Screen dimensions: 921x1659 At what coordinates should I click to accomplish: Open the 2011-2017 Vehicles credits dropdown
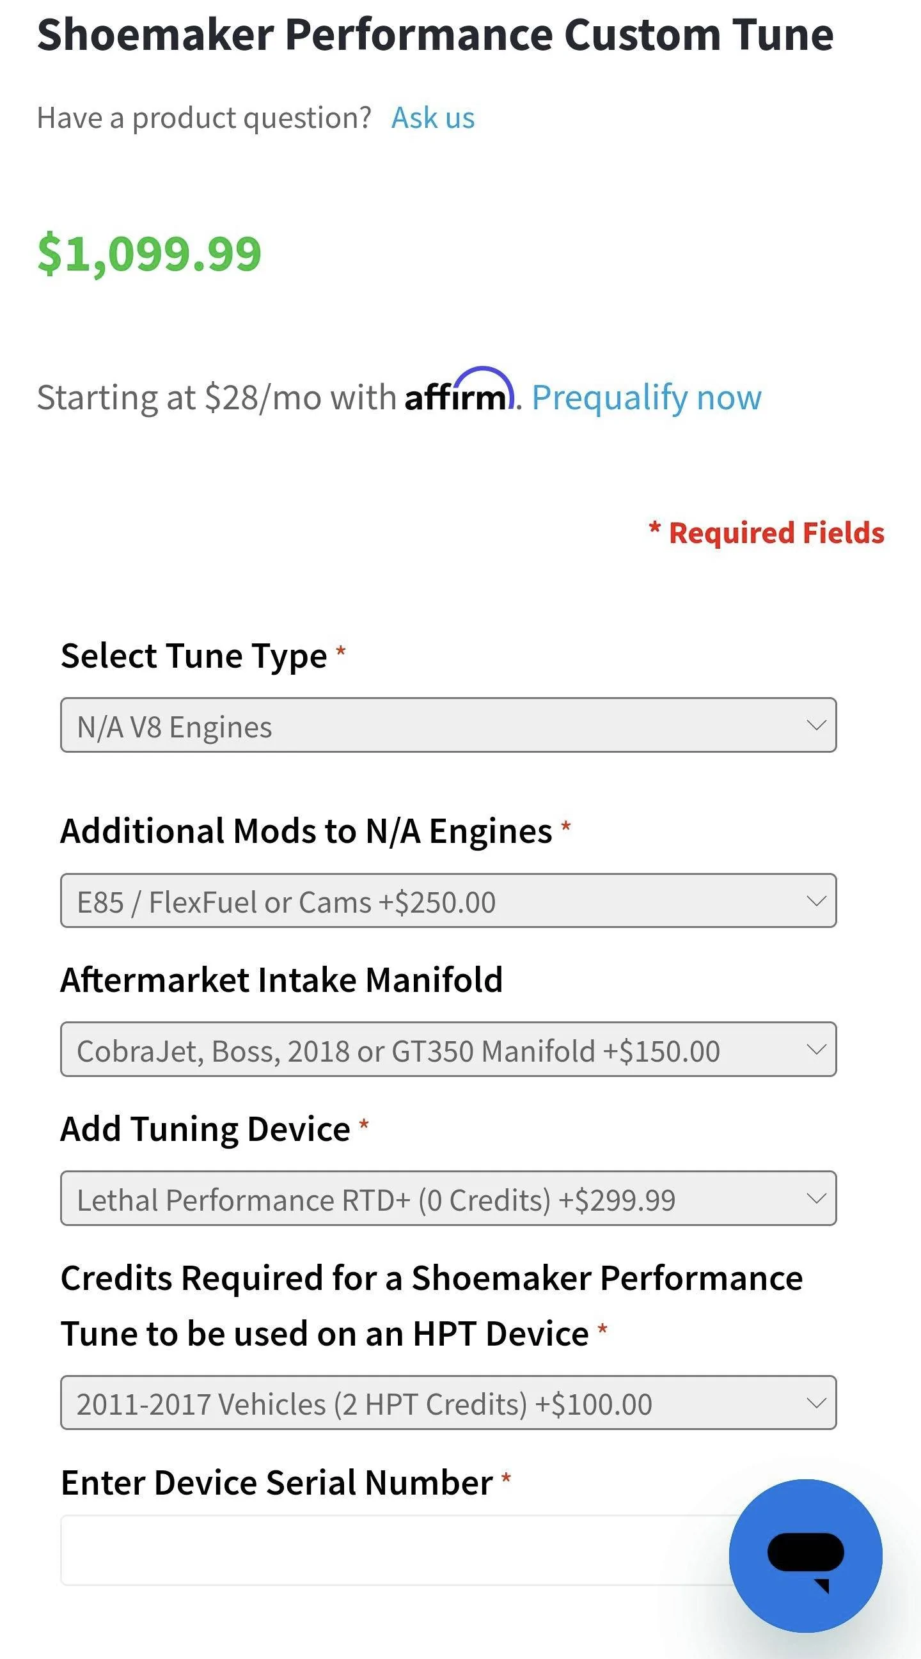448,1403
